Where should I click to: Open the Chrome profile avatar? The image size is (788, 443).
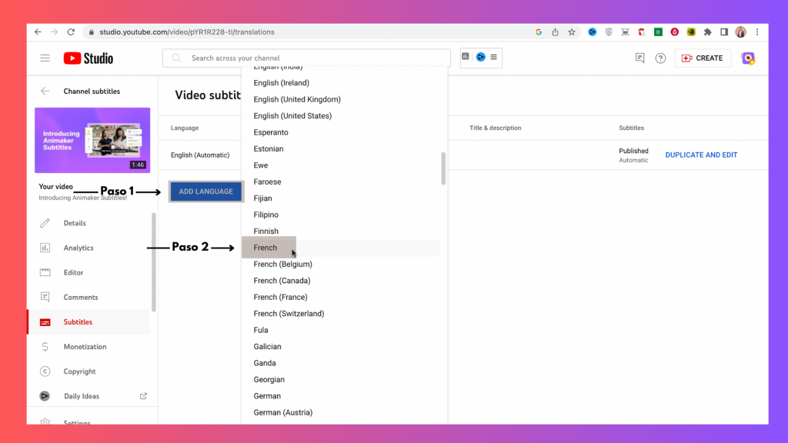741,32
